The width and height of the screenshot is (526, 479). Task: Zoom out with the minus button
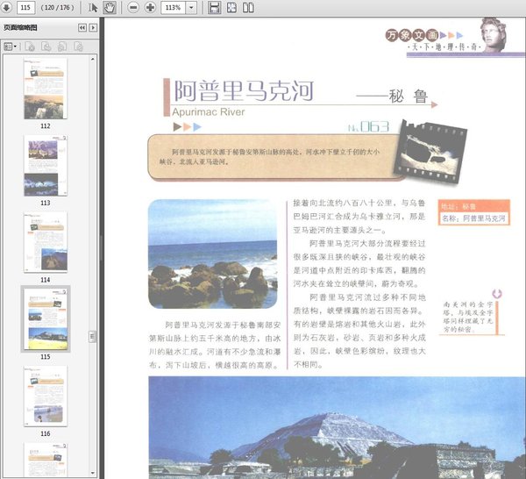click(x=133, y=7)
